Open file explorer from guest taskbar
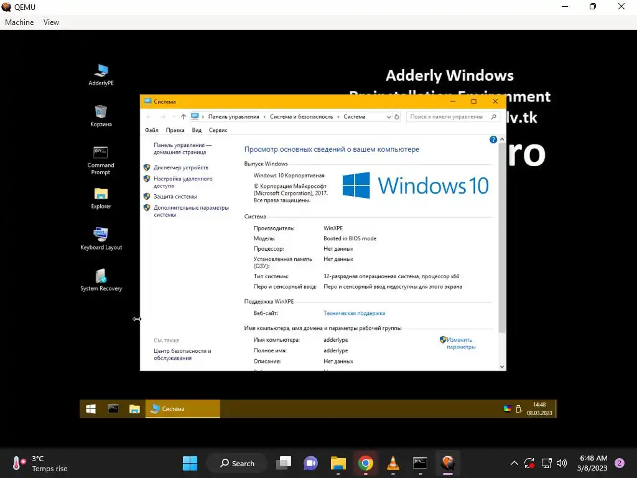 (134, 409)
